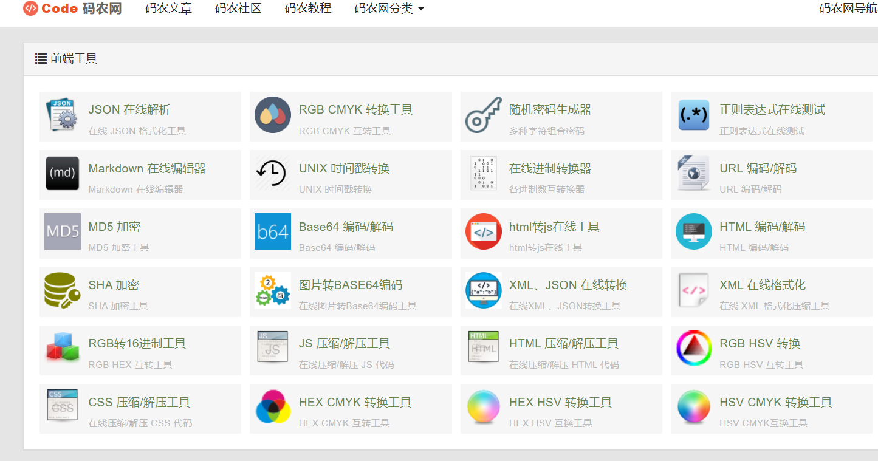Image resolution: width=878 pixels, height=461 pixels.
Task: Click the SHA 加密 database-key icon
Action: [62, 292]
